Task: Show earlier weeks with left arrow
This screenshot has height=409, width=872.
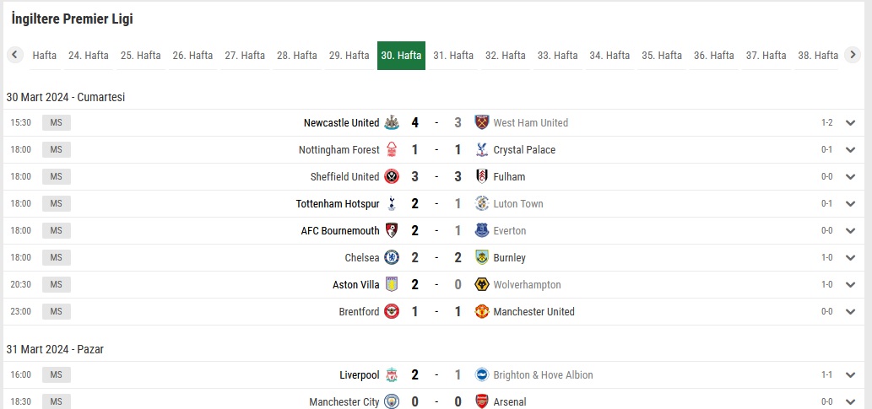Action: pyautogui.click(x=15, y=55)
